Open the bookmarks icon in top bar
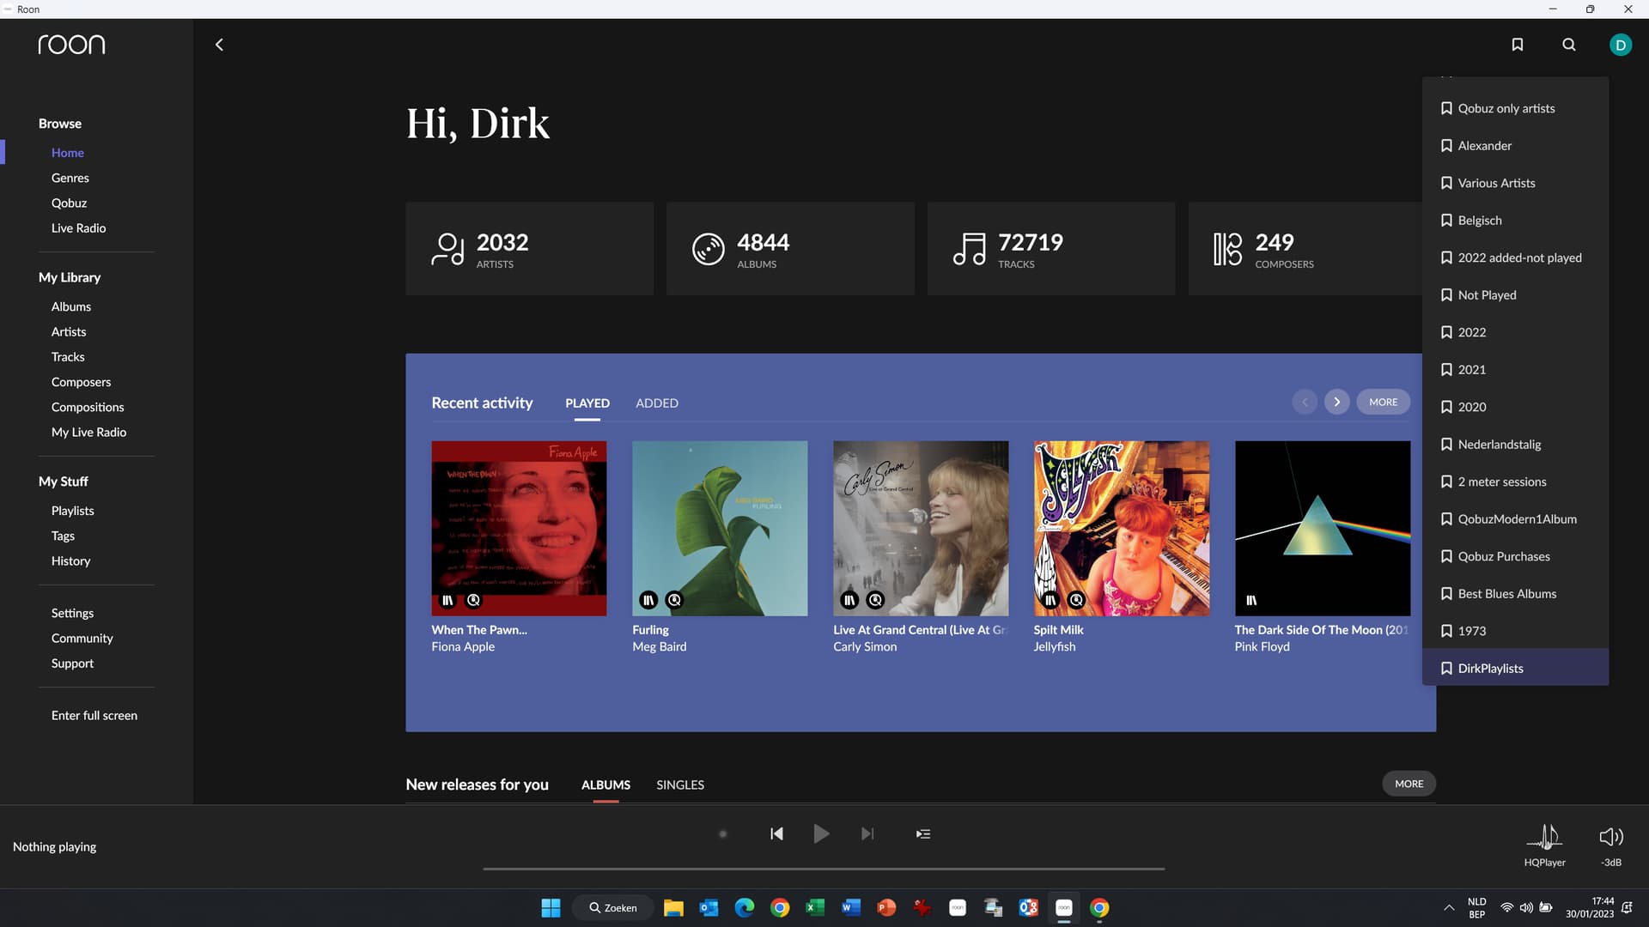Image resolution: width=1649 pixels, height=927 pixels. coord(1517,45)
